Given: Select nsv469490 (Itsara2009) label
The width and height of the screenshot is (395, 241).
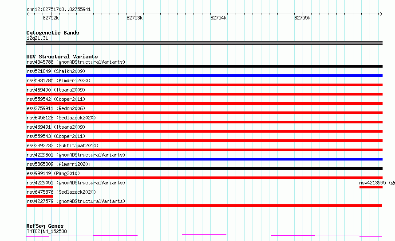Looking at the screenshot, I should point(56,90).
